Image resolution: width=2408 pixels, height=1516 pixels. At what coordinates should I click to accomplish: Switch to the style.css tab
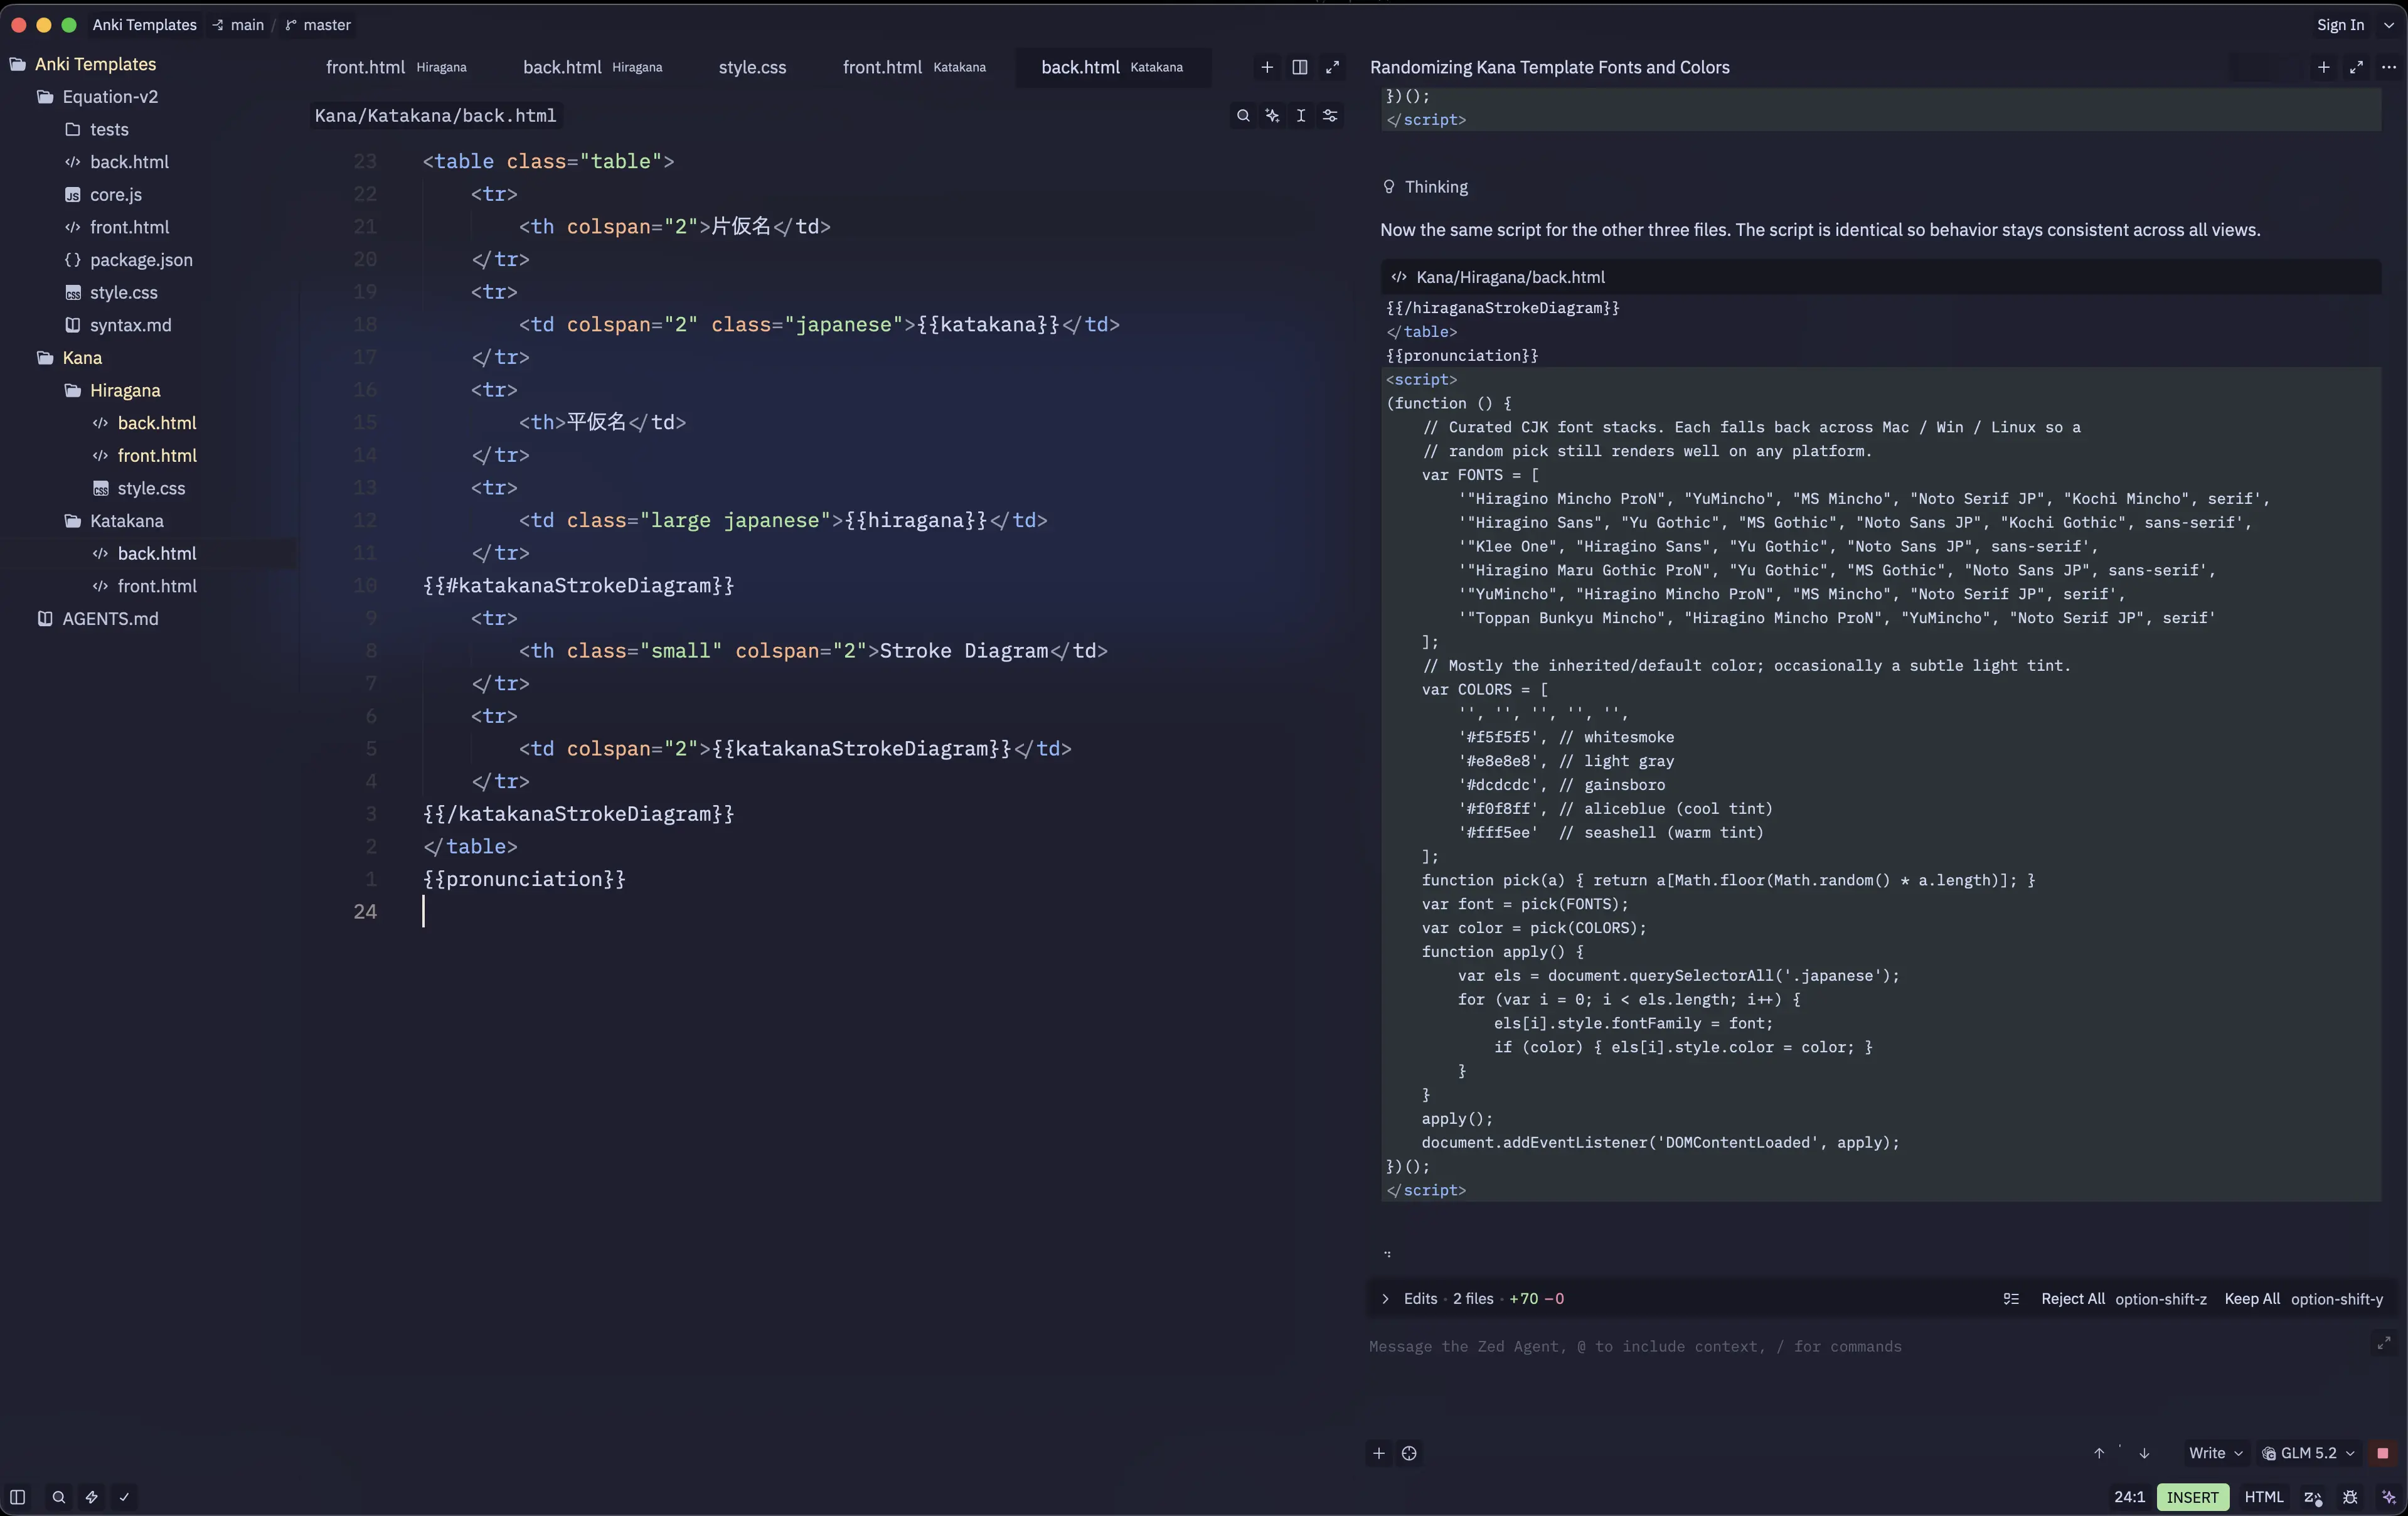point(752,67)
